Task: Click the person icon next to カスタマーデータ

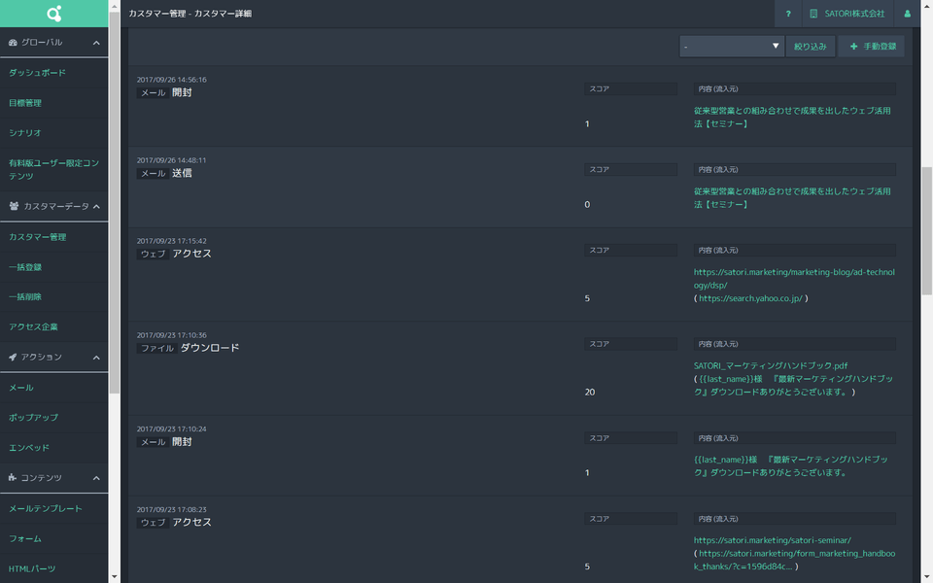Action: pyautogui.click(x=13, y=206)
